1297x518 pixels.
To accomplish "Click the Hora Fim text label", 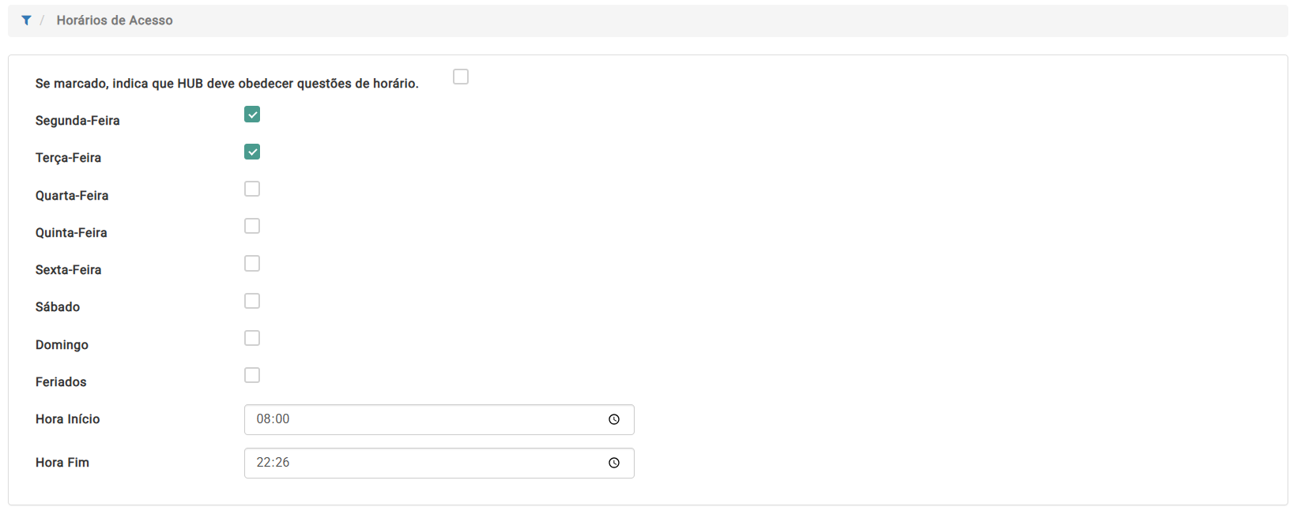I will pyautogui.click(x=62, y=463).
